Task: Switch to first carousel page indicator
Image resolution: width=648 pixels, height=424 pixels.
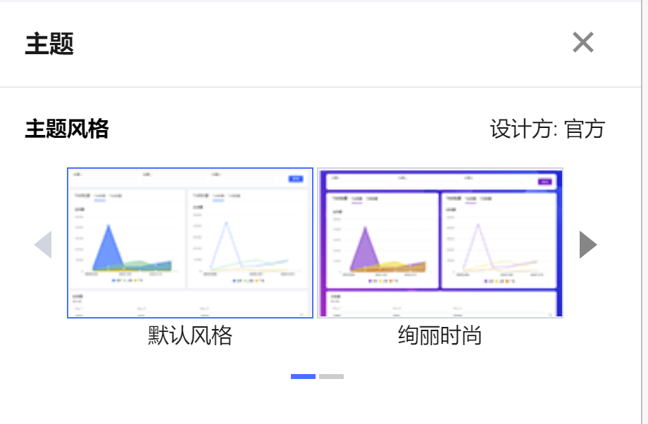Action: [303, 377]
